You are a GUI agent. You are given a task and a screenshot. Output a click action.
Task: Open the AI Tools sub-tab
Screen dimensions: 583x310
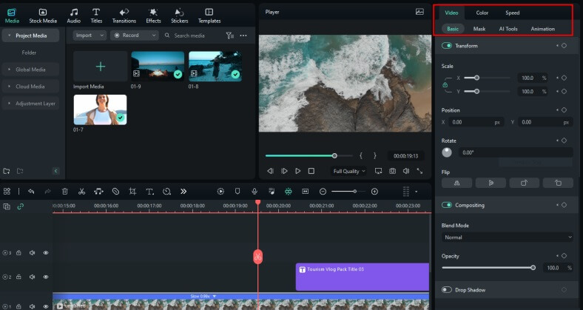point(508,29)
